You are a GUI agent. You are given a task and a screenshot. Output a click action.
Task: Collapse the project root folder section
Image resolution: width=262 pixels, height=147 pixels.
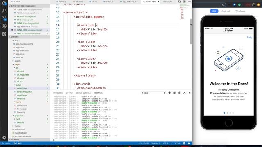pos(29,37)
